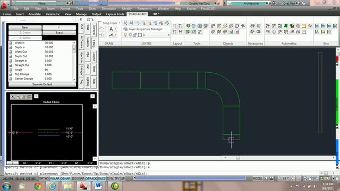Open Microsoft Word from taskbar
The image size is (340, 191).
pos(98,186)
